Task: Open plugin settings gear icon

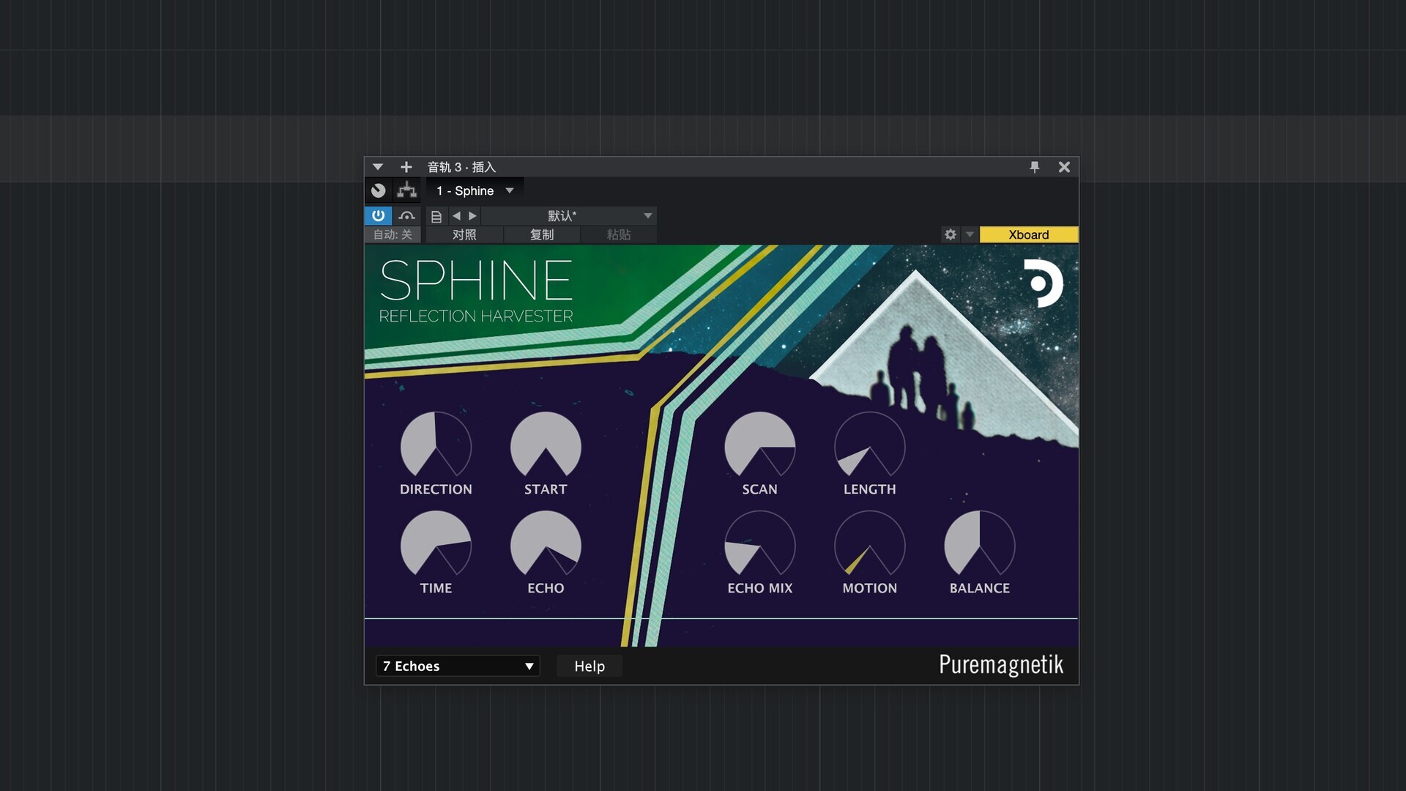Action: click(951, 234)
